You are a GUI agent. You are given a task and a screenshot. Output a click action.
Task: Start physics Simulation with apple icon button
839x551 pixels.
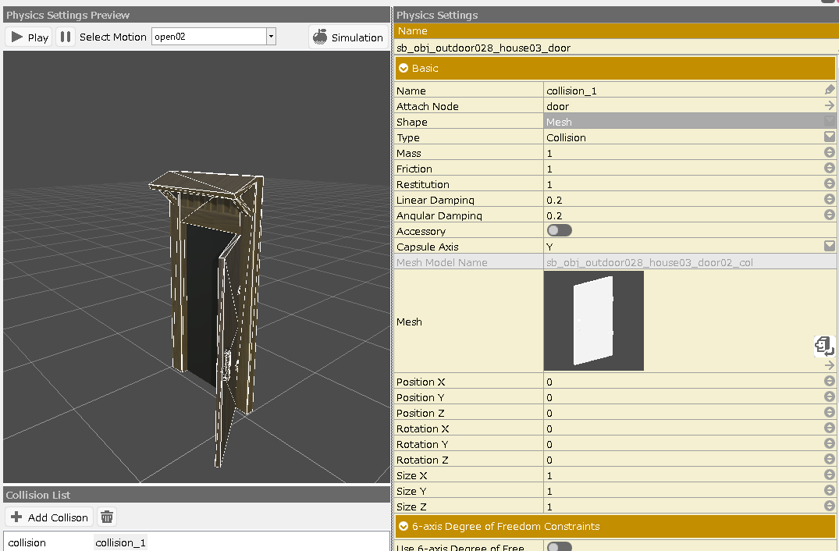coord(347,37)
